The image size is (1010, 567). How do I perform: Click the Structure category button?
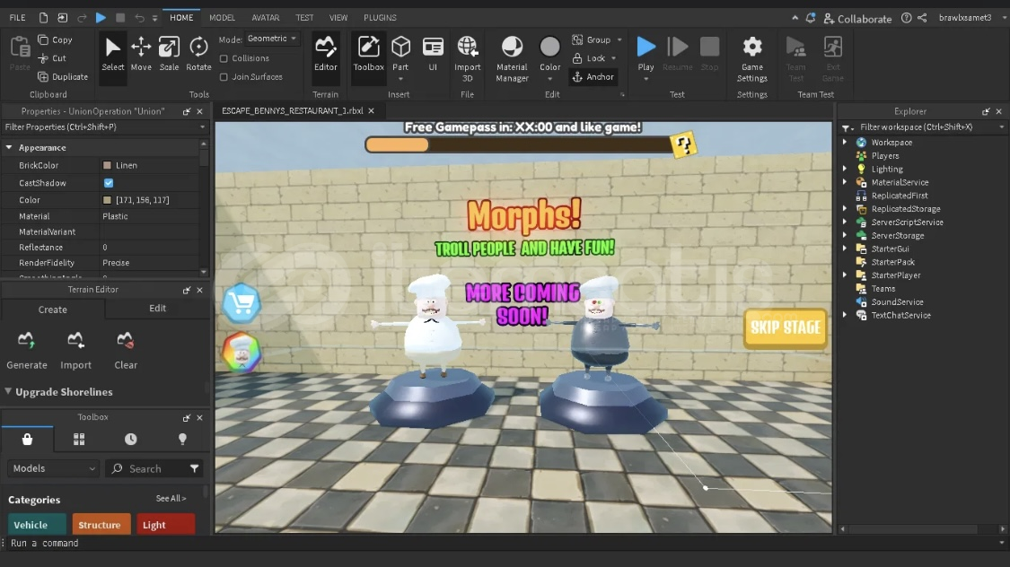click(x=101, y=525)
